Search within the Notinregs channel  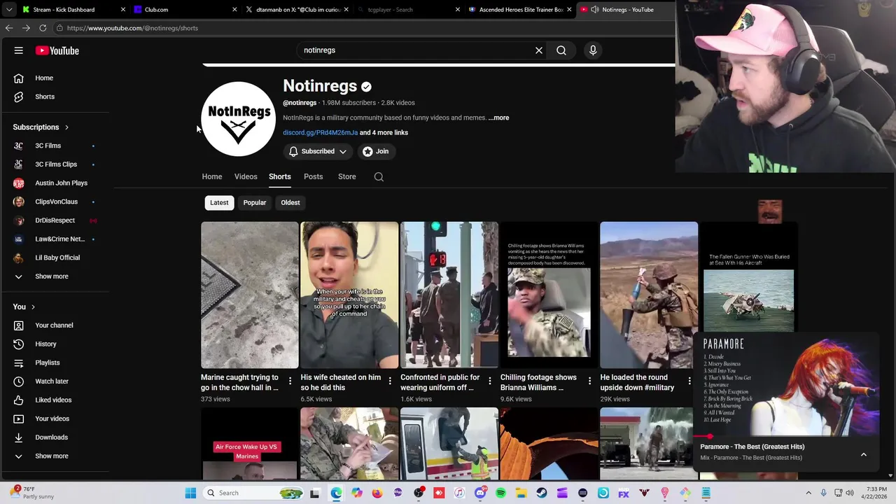pos(379,177)
